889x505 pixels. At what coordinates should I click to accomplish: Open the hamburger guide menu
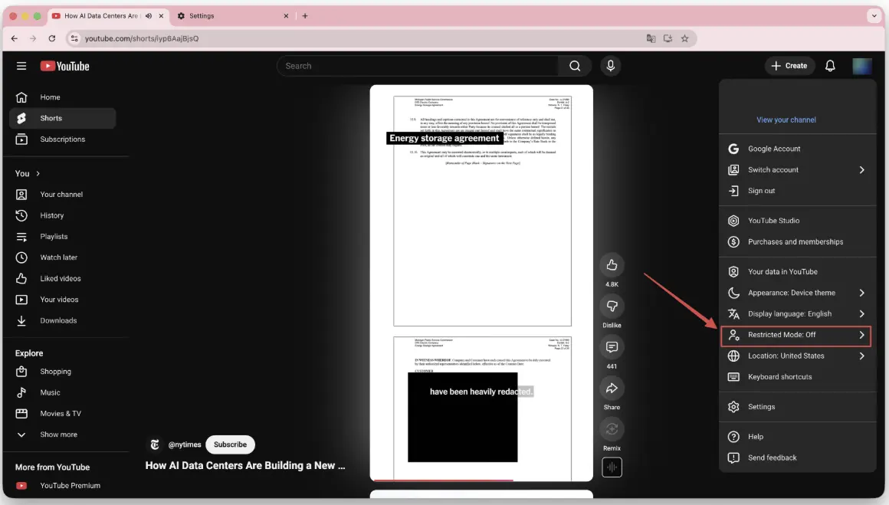(21, 66)
